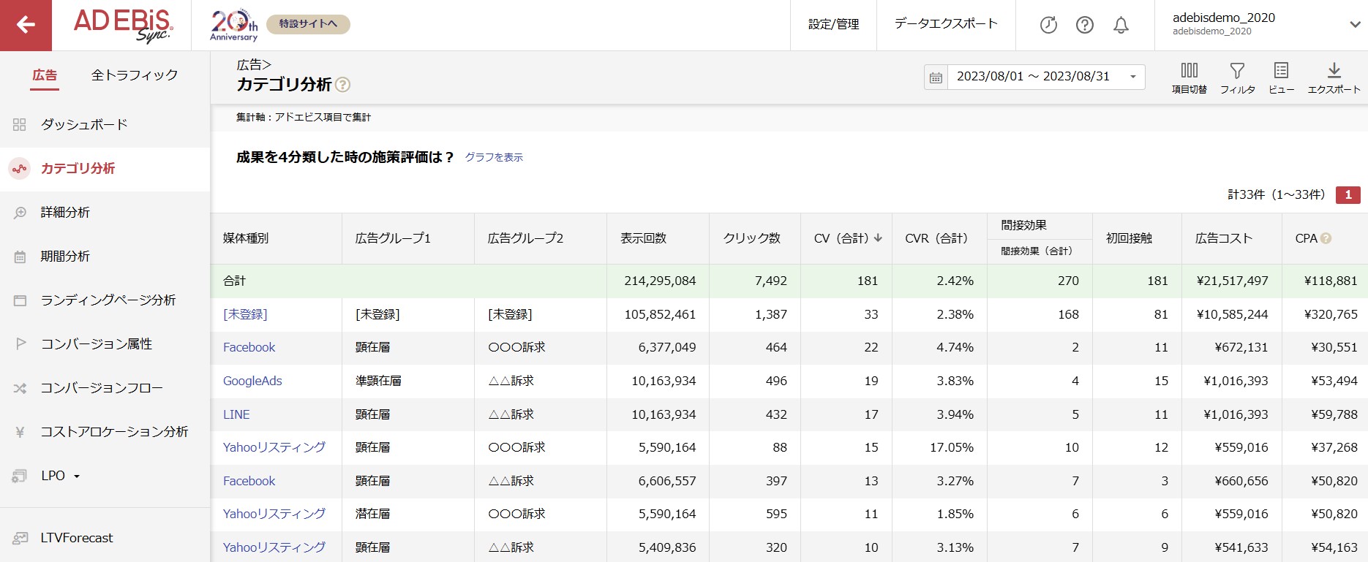Open the データエクスポート menu
1368x562 pixels.
(x=945, y=24)
